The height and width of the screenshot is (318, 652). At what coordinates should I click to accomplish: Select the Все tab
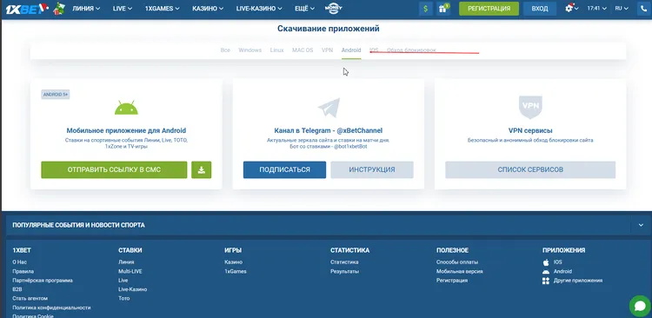tap(225, 50)
